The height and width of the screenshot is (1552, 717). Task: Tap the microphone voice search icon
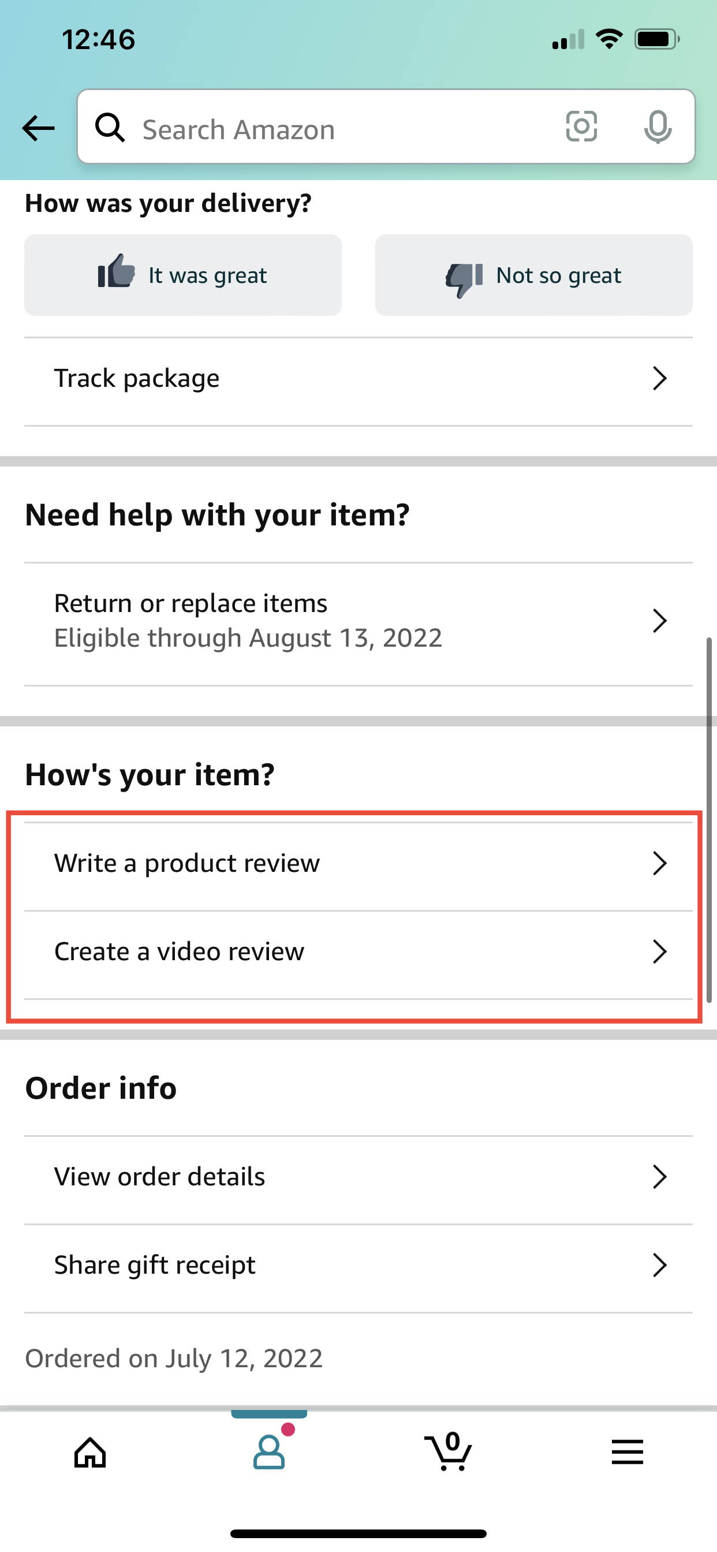(x=658, y=127)
